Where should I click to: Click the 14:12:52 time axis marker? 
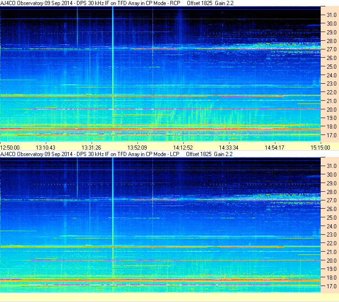pyautogui.click(x=183, y=147)
